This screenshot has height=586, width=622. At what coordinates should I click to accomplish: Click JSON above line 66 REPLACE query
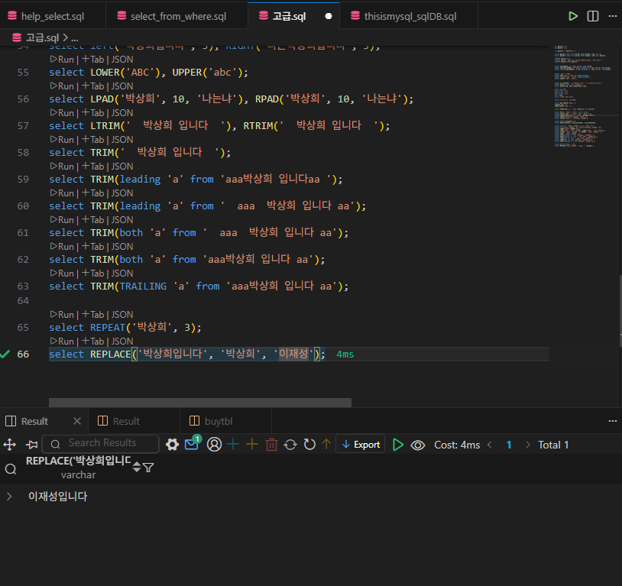pyautogui.click(x=122, y=342)
